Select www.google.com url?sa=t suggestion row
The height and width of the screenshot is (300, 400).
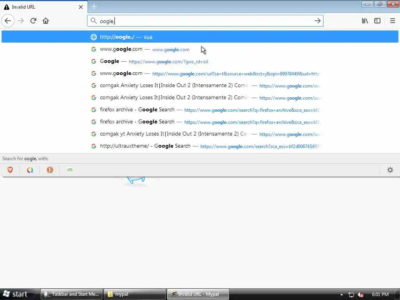(200, 73)
